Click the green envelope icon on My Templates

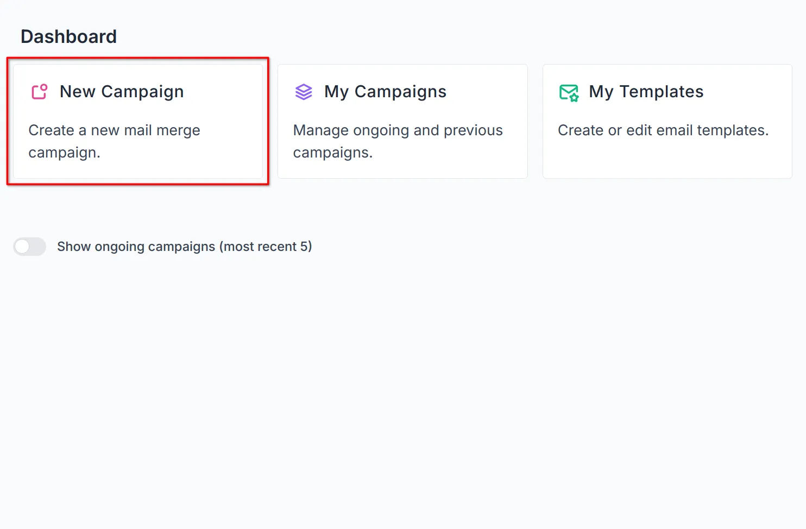tap(568, 92)
